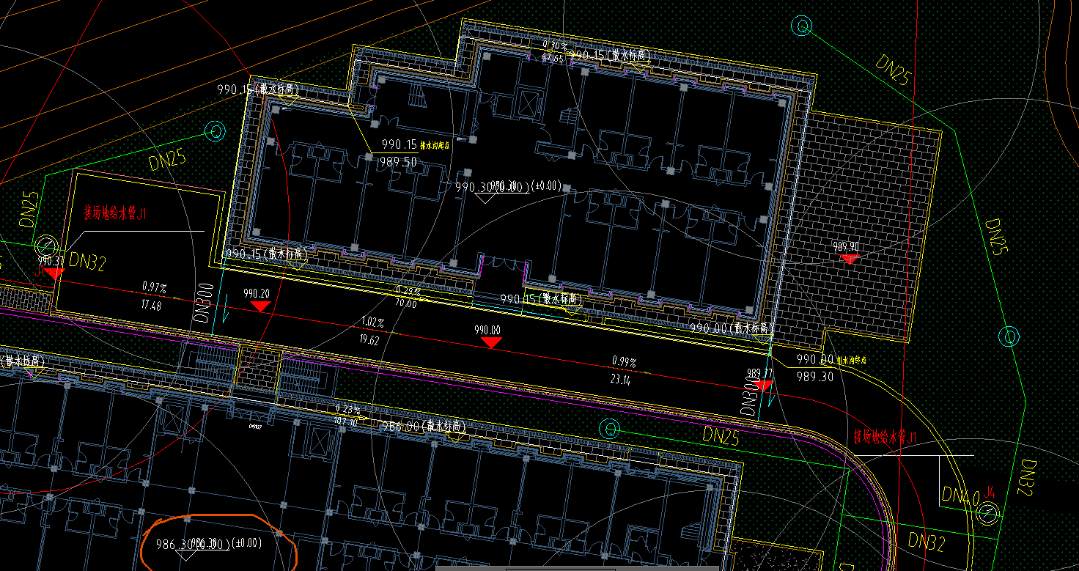
Task: Select the 989.77 elevation text
Action: point(759,372)
